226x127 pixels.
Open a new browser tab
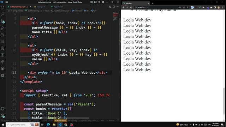click(153, 3)
